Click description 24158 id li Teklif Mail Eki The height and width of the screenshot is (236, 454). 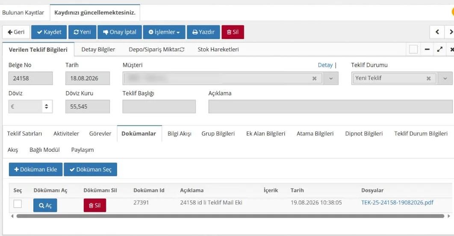[211, 203]
